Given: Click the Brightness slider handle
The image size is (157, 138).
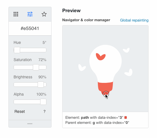Looking at the screenshot, I should pos(41,85).
